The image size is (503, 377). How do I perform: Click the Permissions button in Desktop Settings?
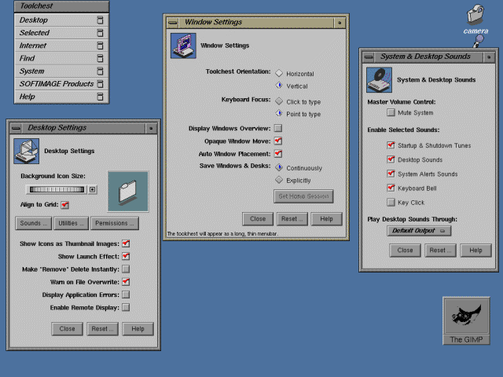click(114, 224)
